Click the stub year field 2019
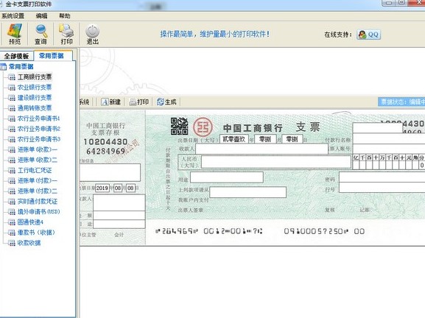 coord(102,188)
